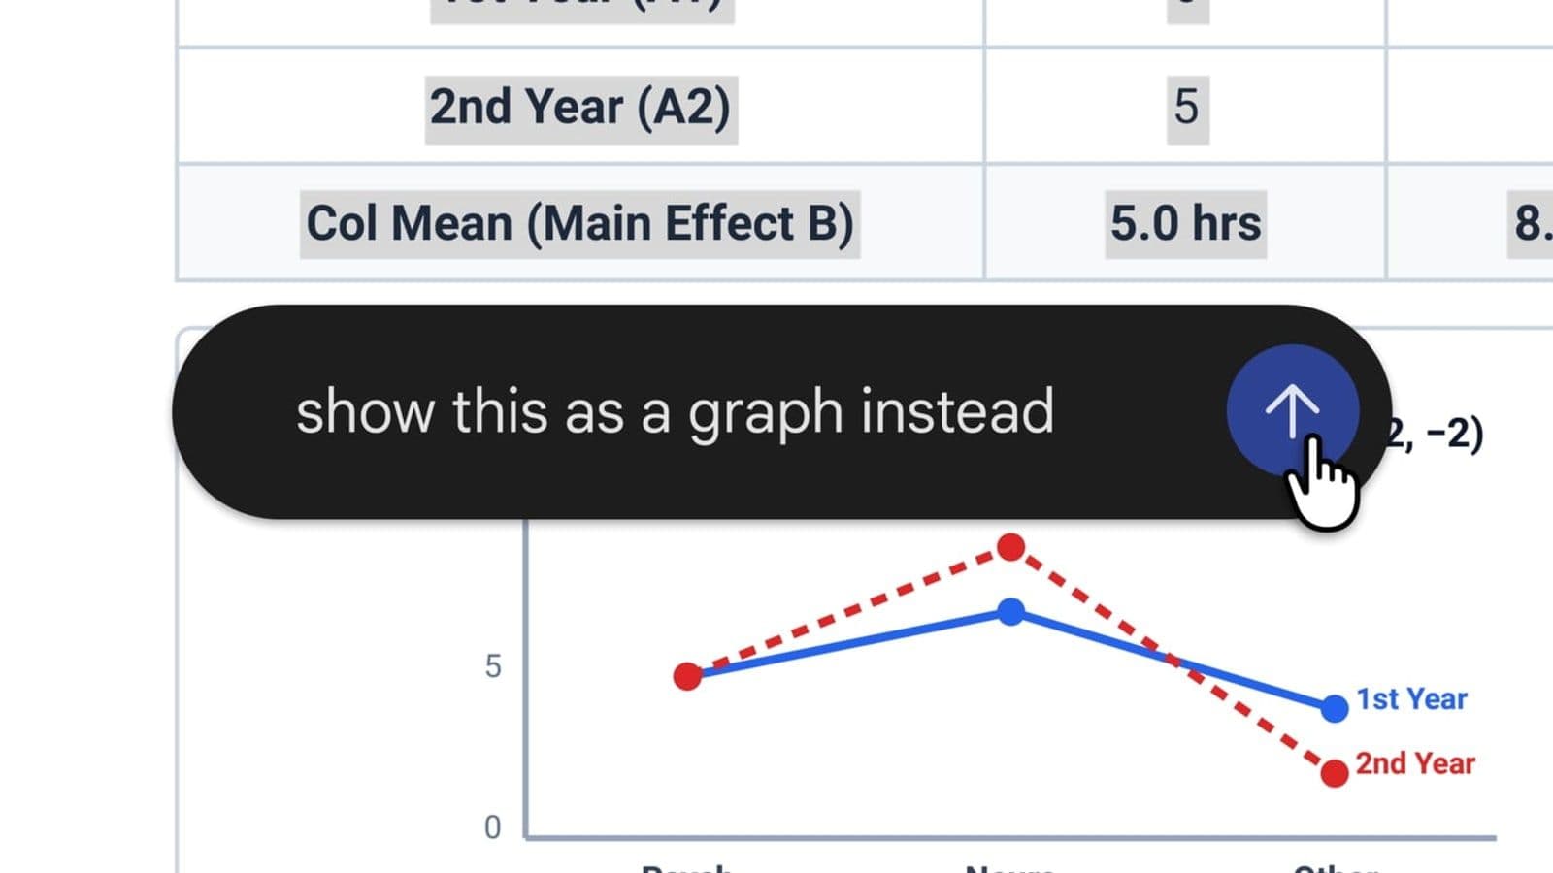Click the blue peak data point on the solid line
This screenshot has height=873, width=1553.
(1011, 612)
